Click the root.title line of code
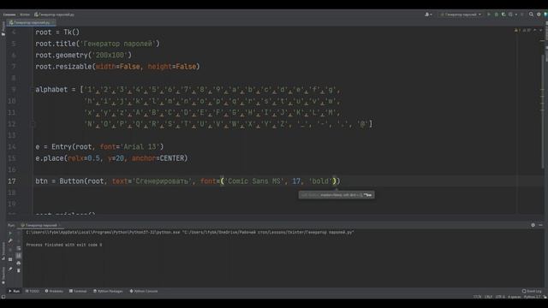Viewport: 548px width, 308px height. [x=98, y=44]
